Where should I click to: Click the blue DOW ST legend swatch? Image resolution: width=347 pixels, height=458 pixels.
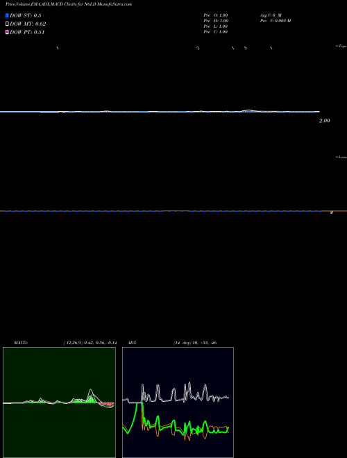pyautogui.click(x=7, y=15)
